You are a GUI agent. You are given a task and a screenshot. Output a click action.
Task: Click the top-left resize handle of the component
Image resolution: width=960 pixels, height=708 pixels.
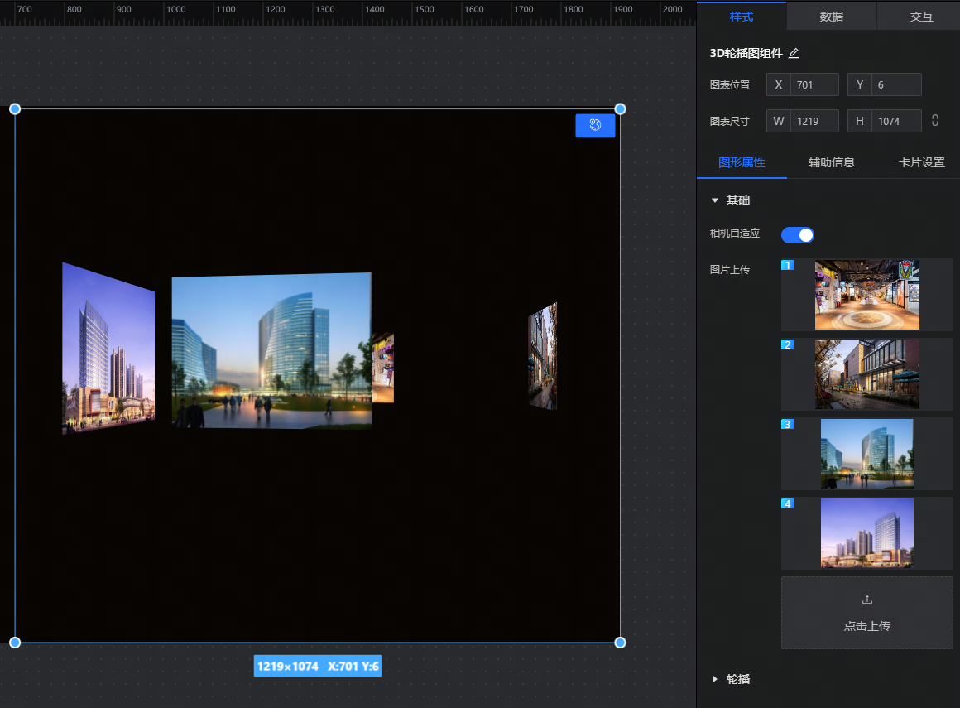(x=15, y=109)
